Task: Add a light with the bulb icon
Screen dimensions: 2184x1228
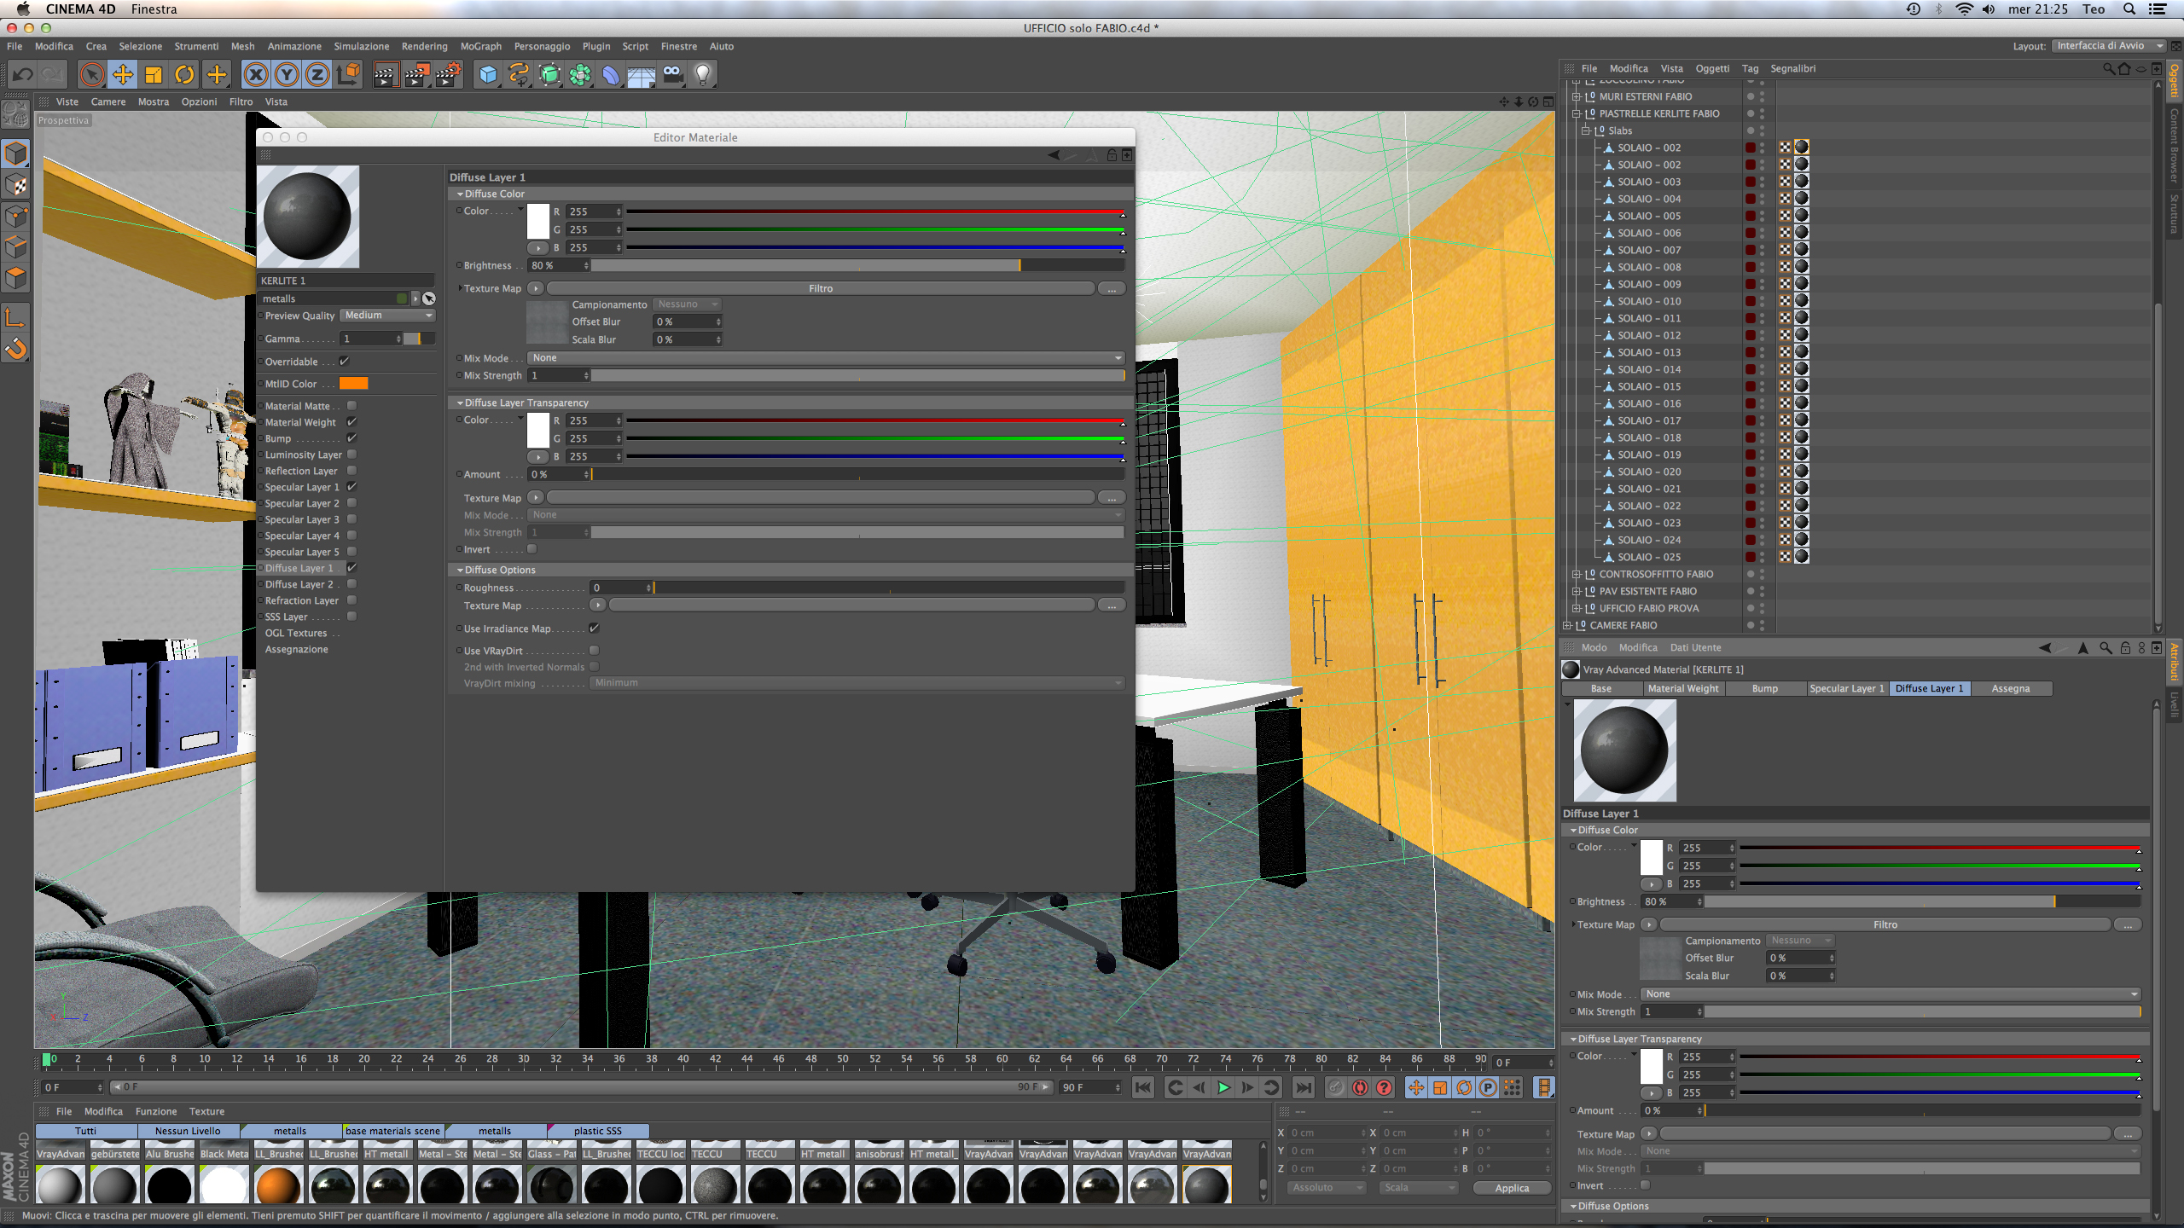Action: tap(703, 75)
